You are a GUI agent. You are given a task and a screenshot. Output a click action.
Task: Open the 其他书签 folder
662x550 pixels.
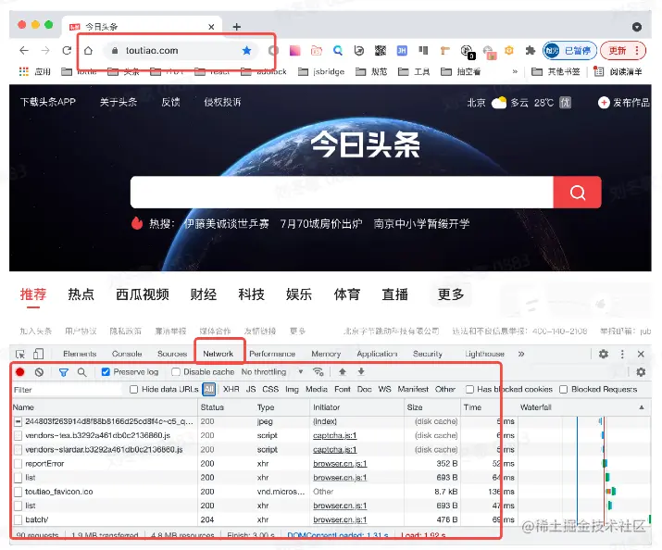tap(556, 71)
